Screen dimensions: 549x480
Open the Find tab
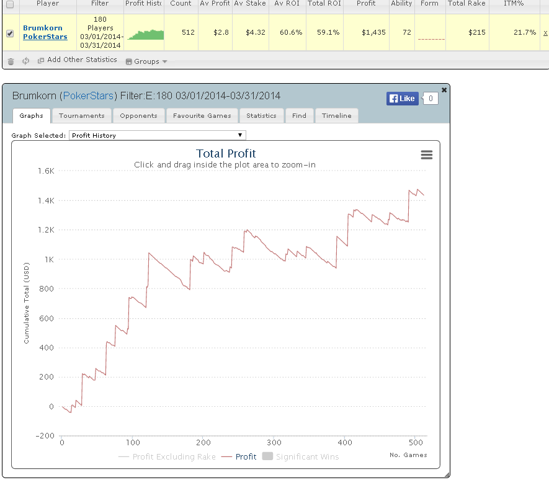299,115
